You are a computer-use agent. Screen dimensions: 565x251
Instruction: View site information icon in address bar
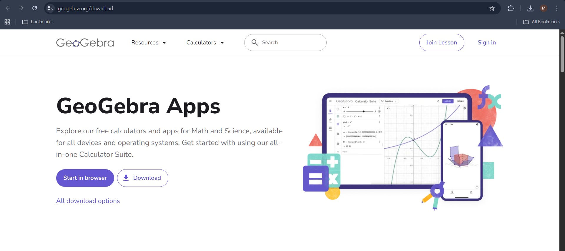(x=50, y=8)
